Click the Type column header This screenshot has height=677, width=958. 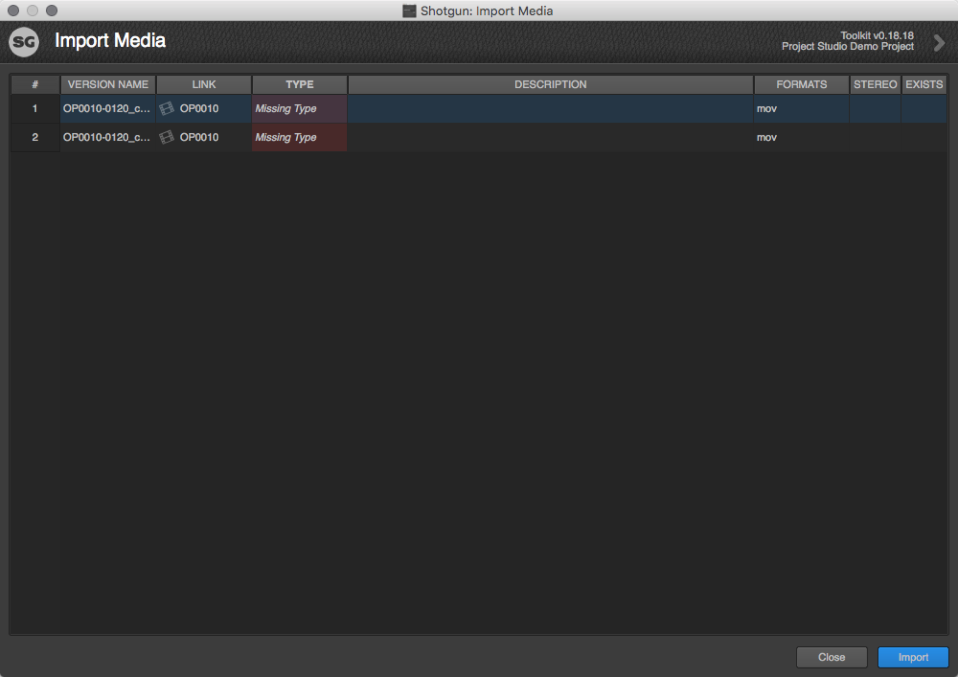tap(300, 84)
